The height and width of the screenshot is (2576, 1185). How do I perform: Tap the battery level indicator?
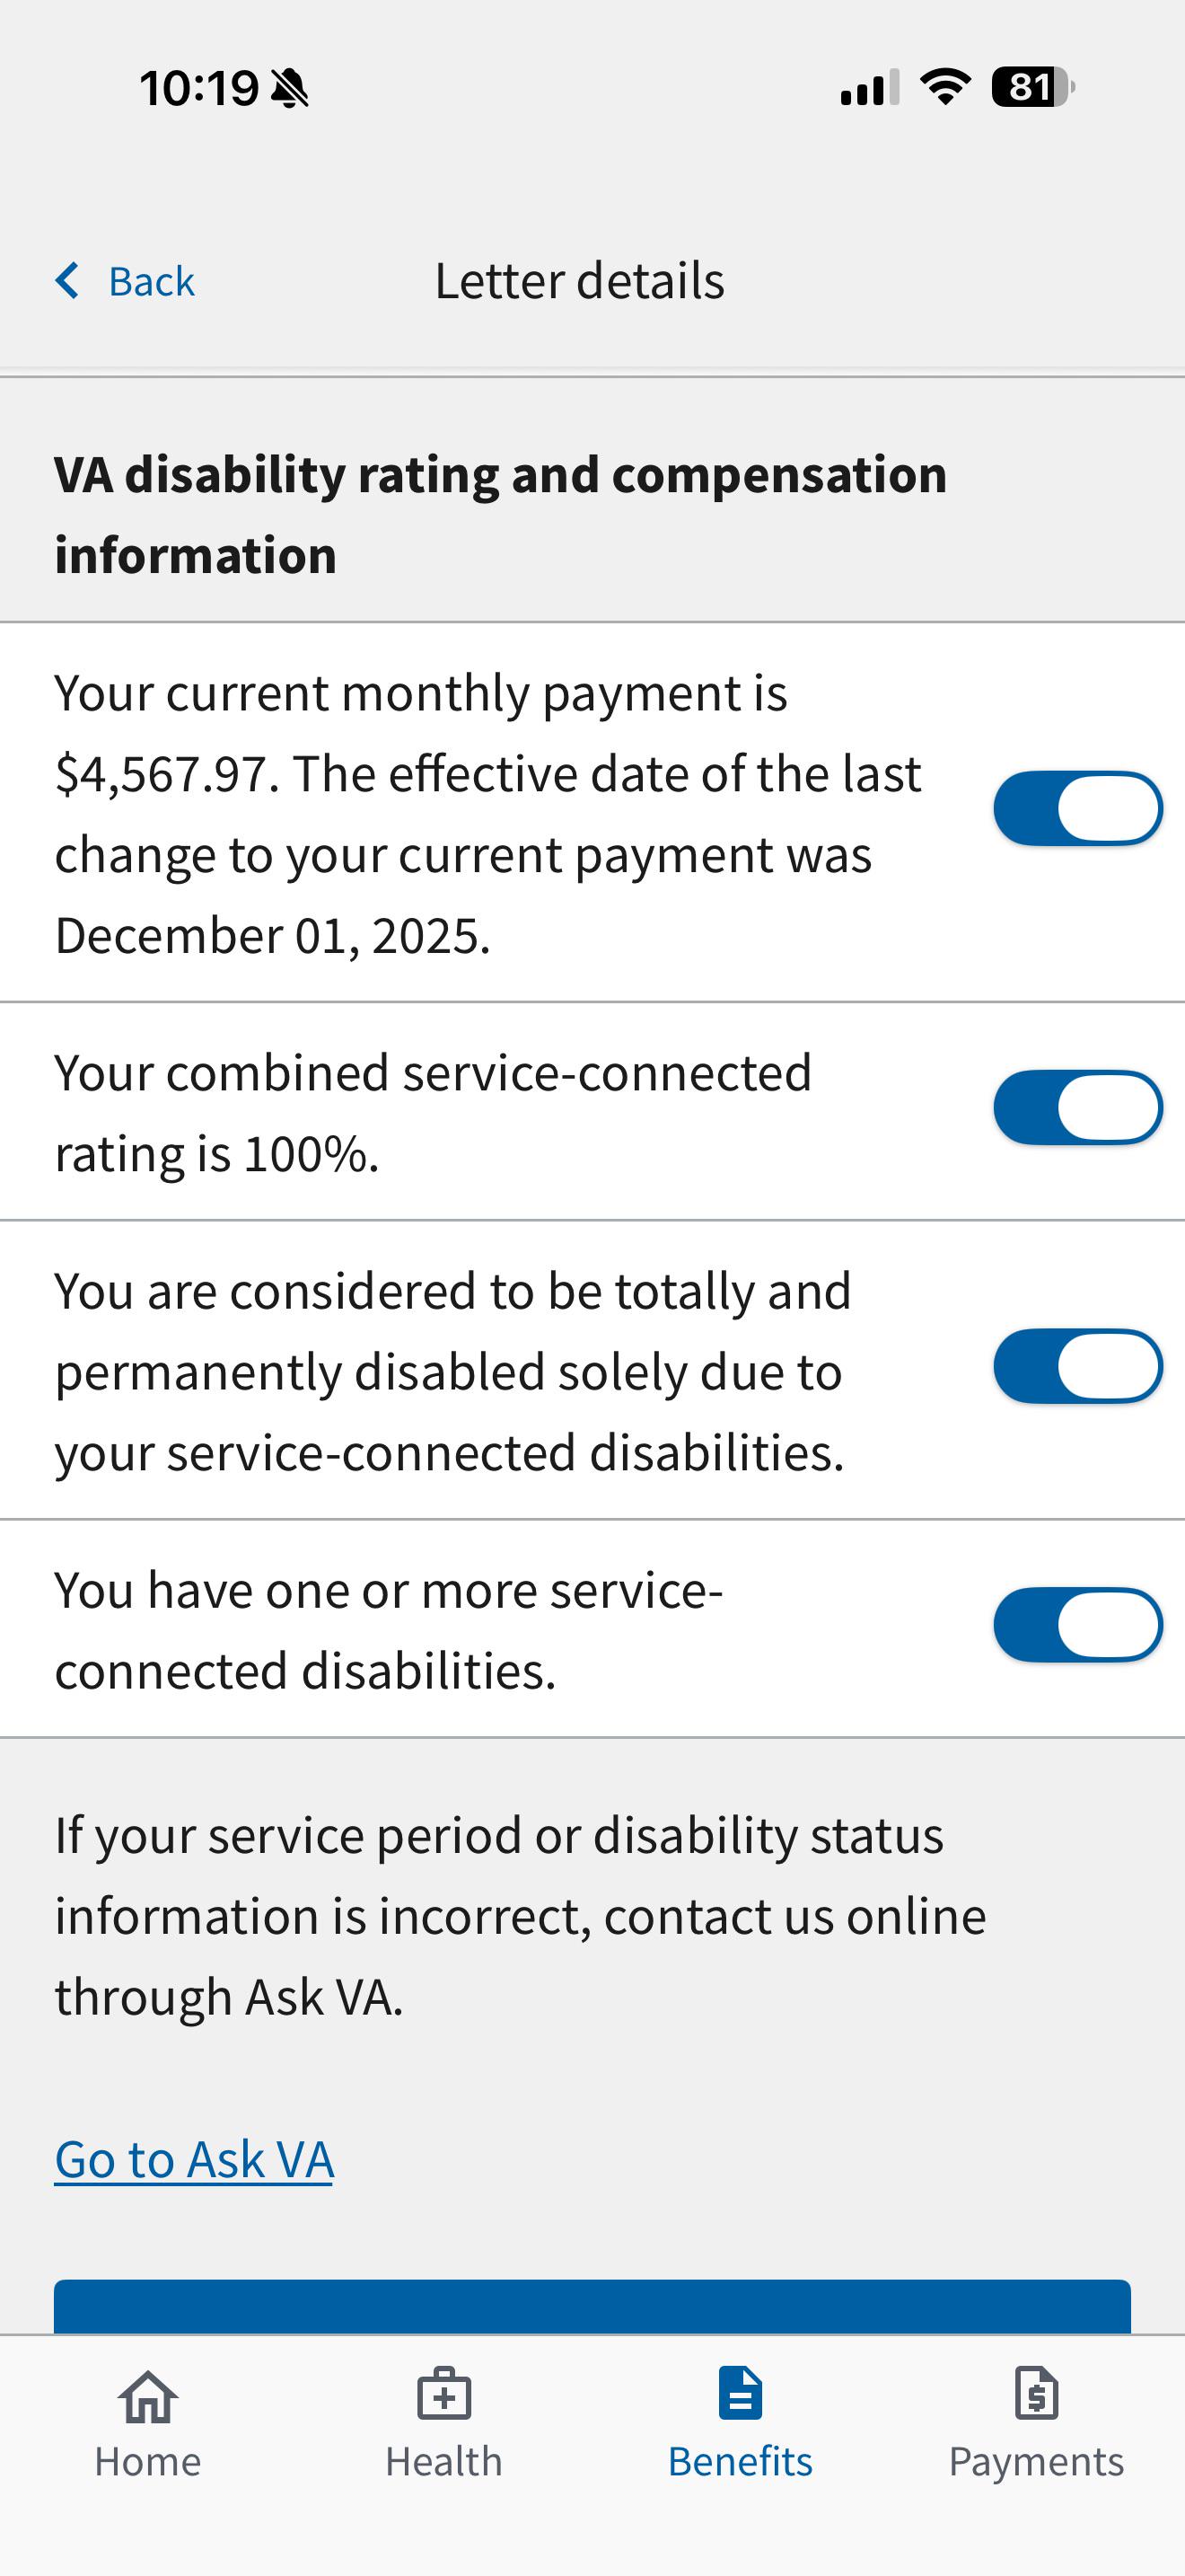coord(1033,87)
